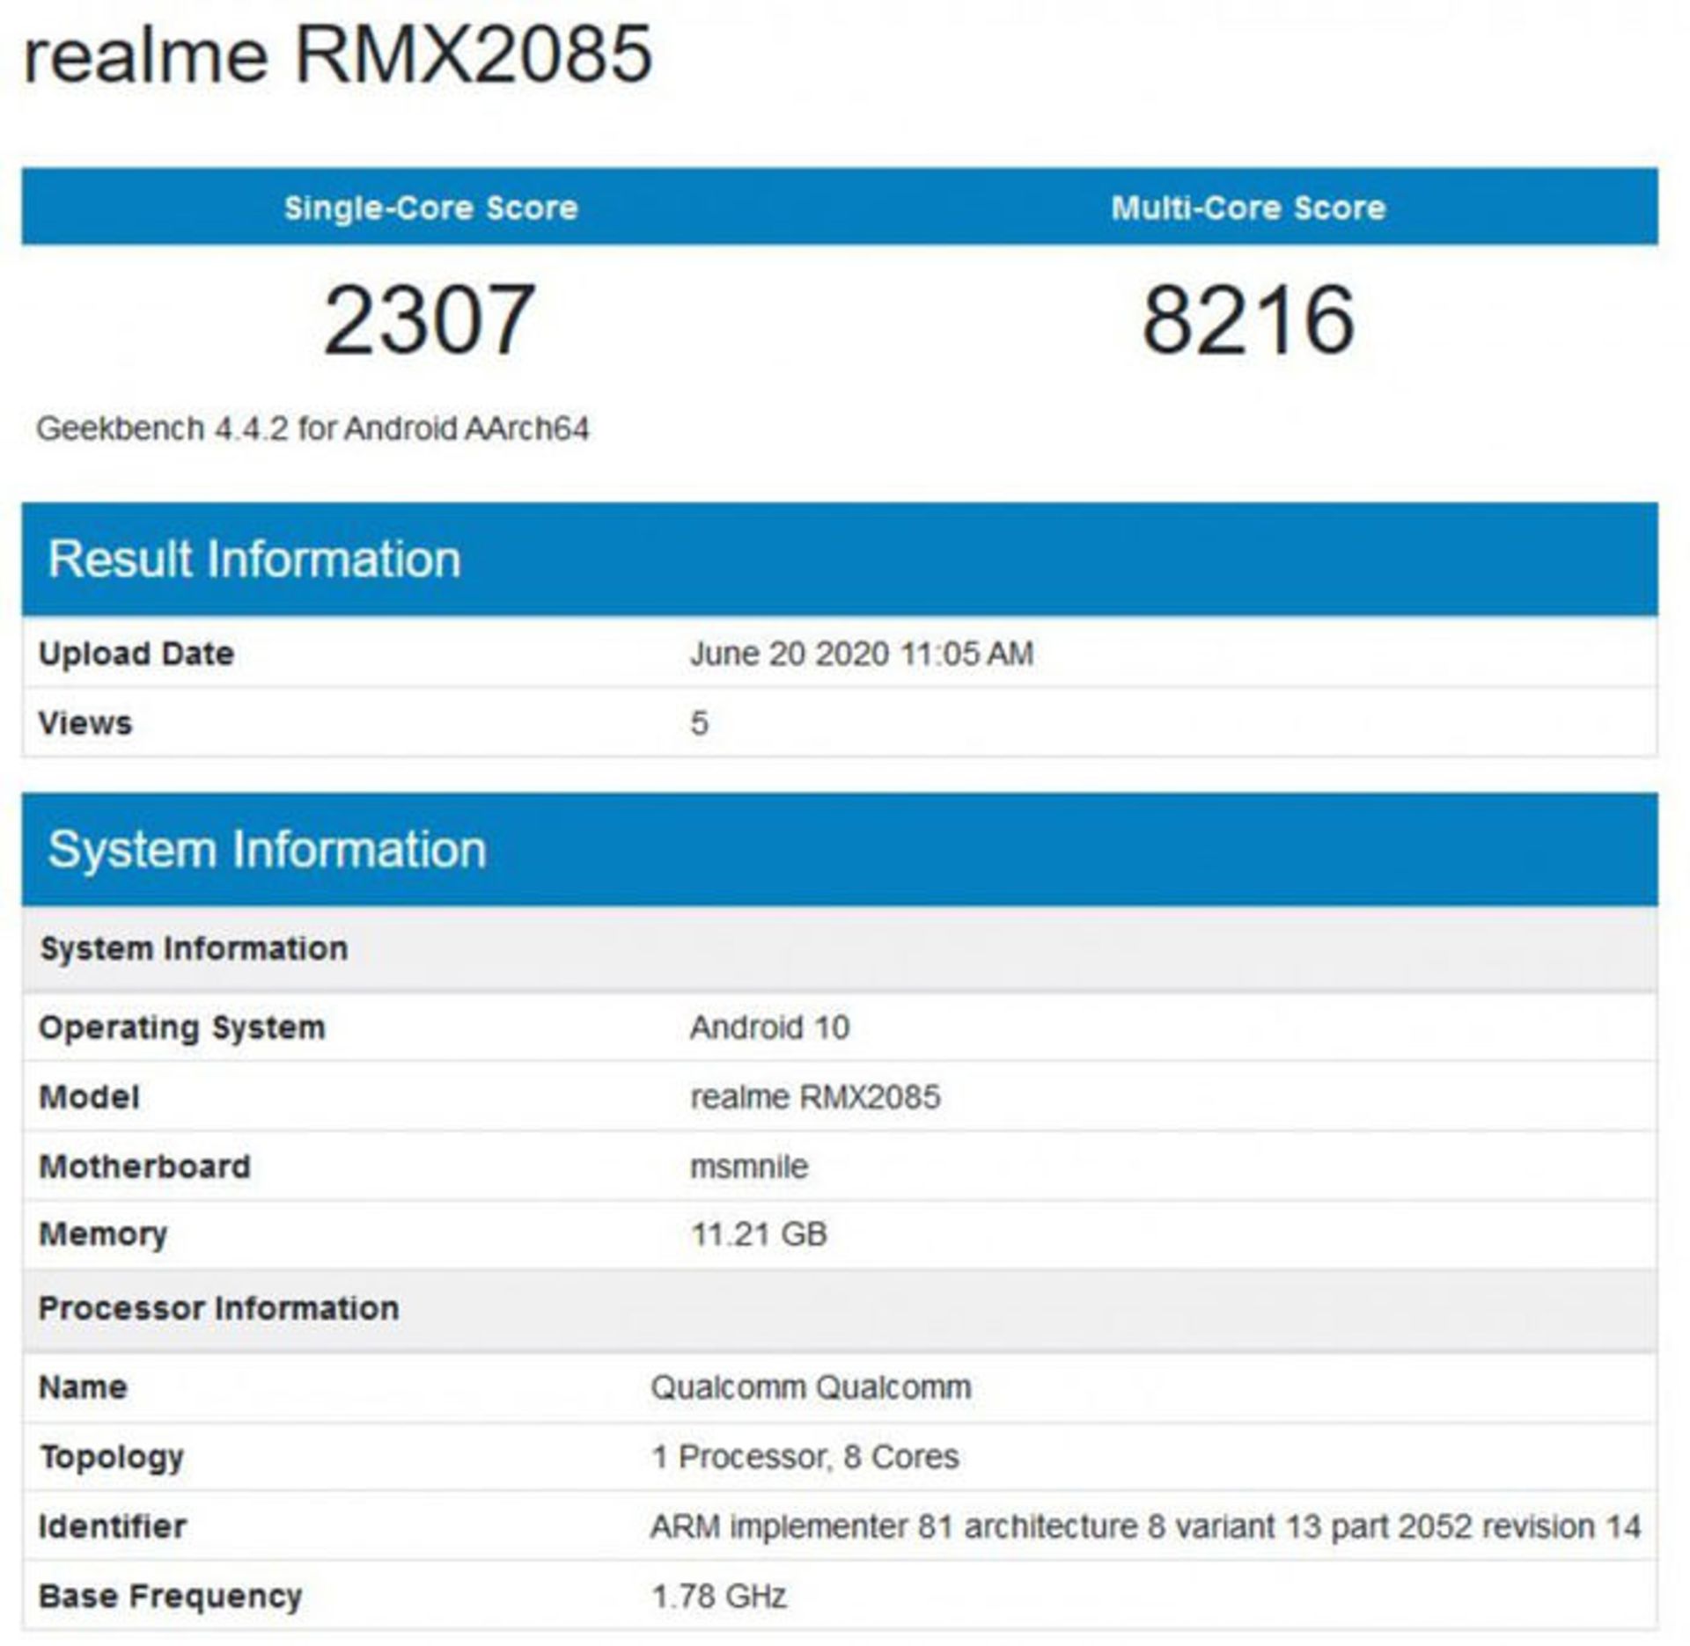The image size is (1690, 1646).
Task: Select the Upload Date row
Action: pos(136,653)
